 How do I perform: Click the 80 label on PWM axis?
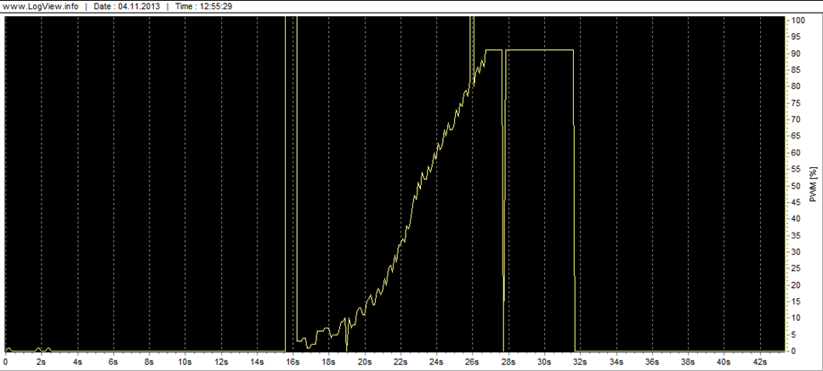(797, 87)
